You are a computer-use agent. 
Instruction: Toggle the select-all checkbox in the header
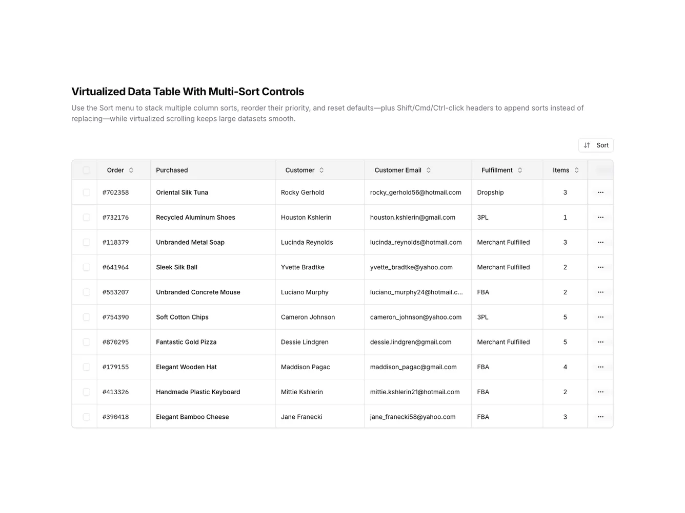86,169
